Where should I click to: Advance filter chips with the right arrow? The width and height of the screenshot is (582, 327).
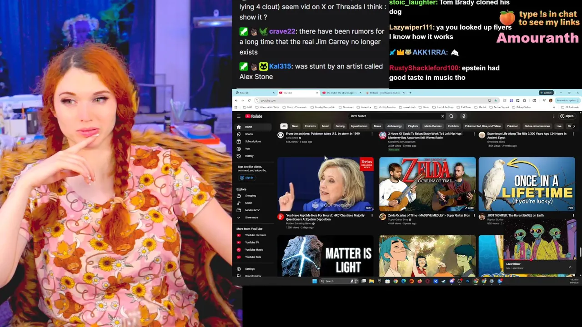point(574,126)
